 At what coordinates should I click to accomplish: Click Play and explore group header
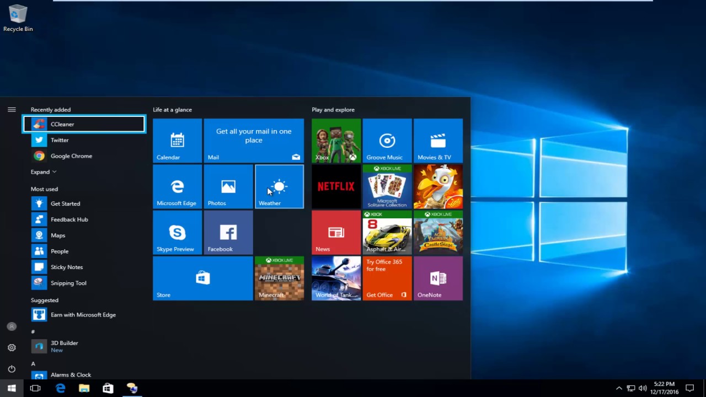click(x=333, y=110)
